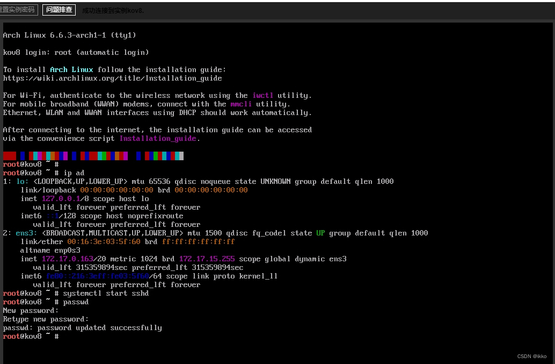Select the mmcli utility keyword
Image resolution: width=555 pixels, height=364 pixels.
(240, 104)
